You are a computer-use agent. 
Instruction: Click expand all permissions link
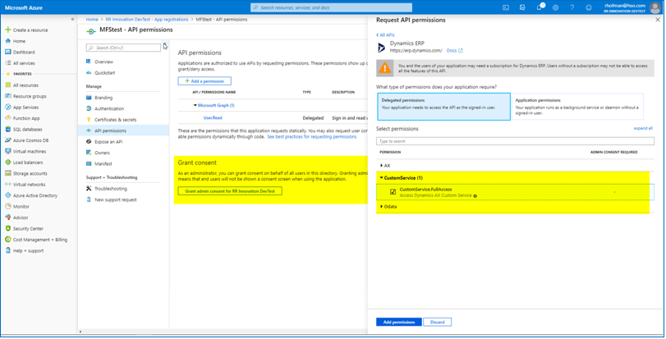pos(643,128)
